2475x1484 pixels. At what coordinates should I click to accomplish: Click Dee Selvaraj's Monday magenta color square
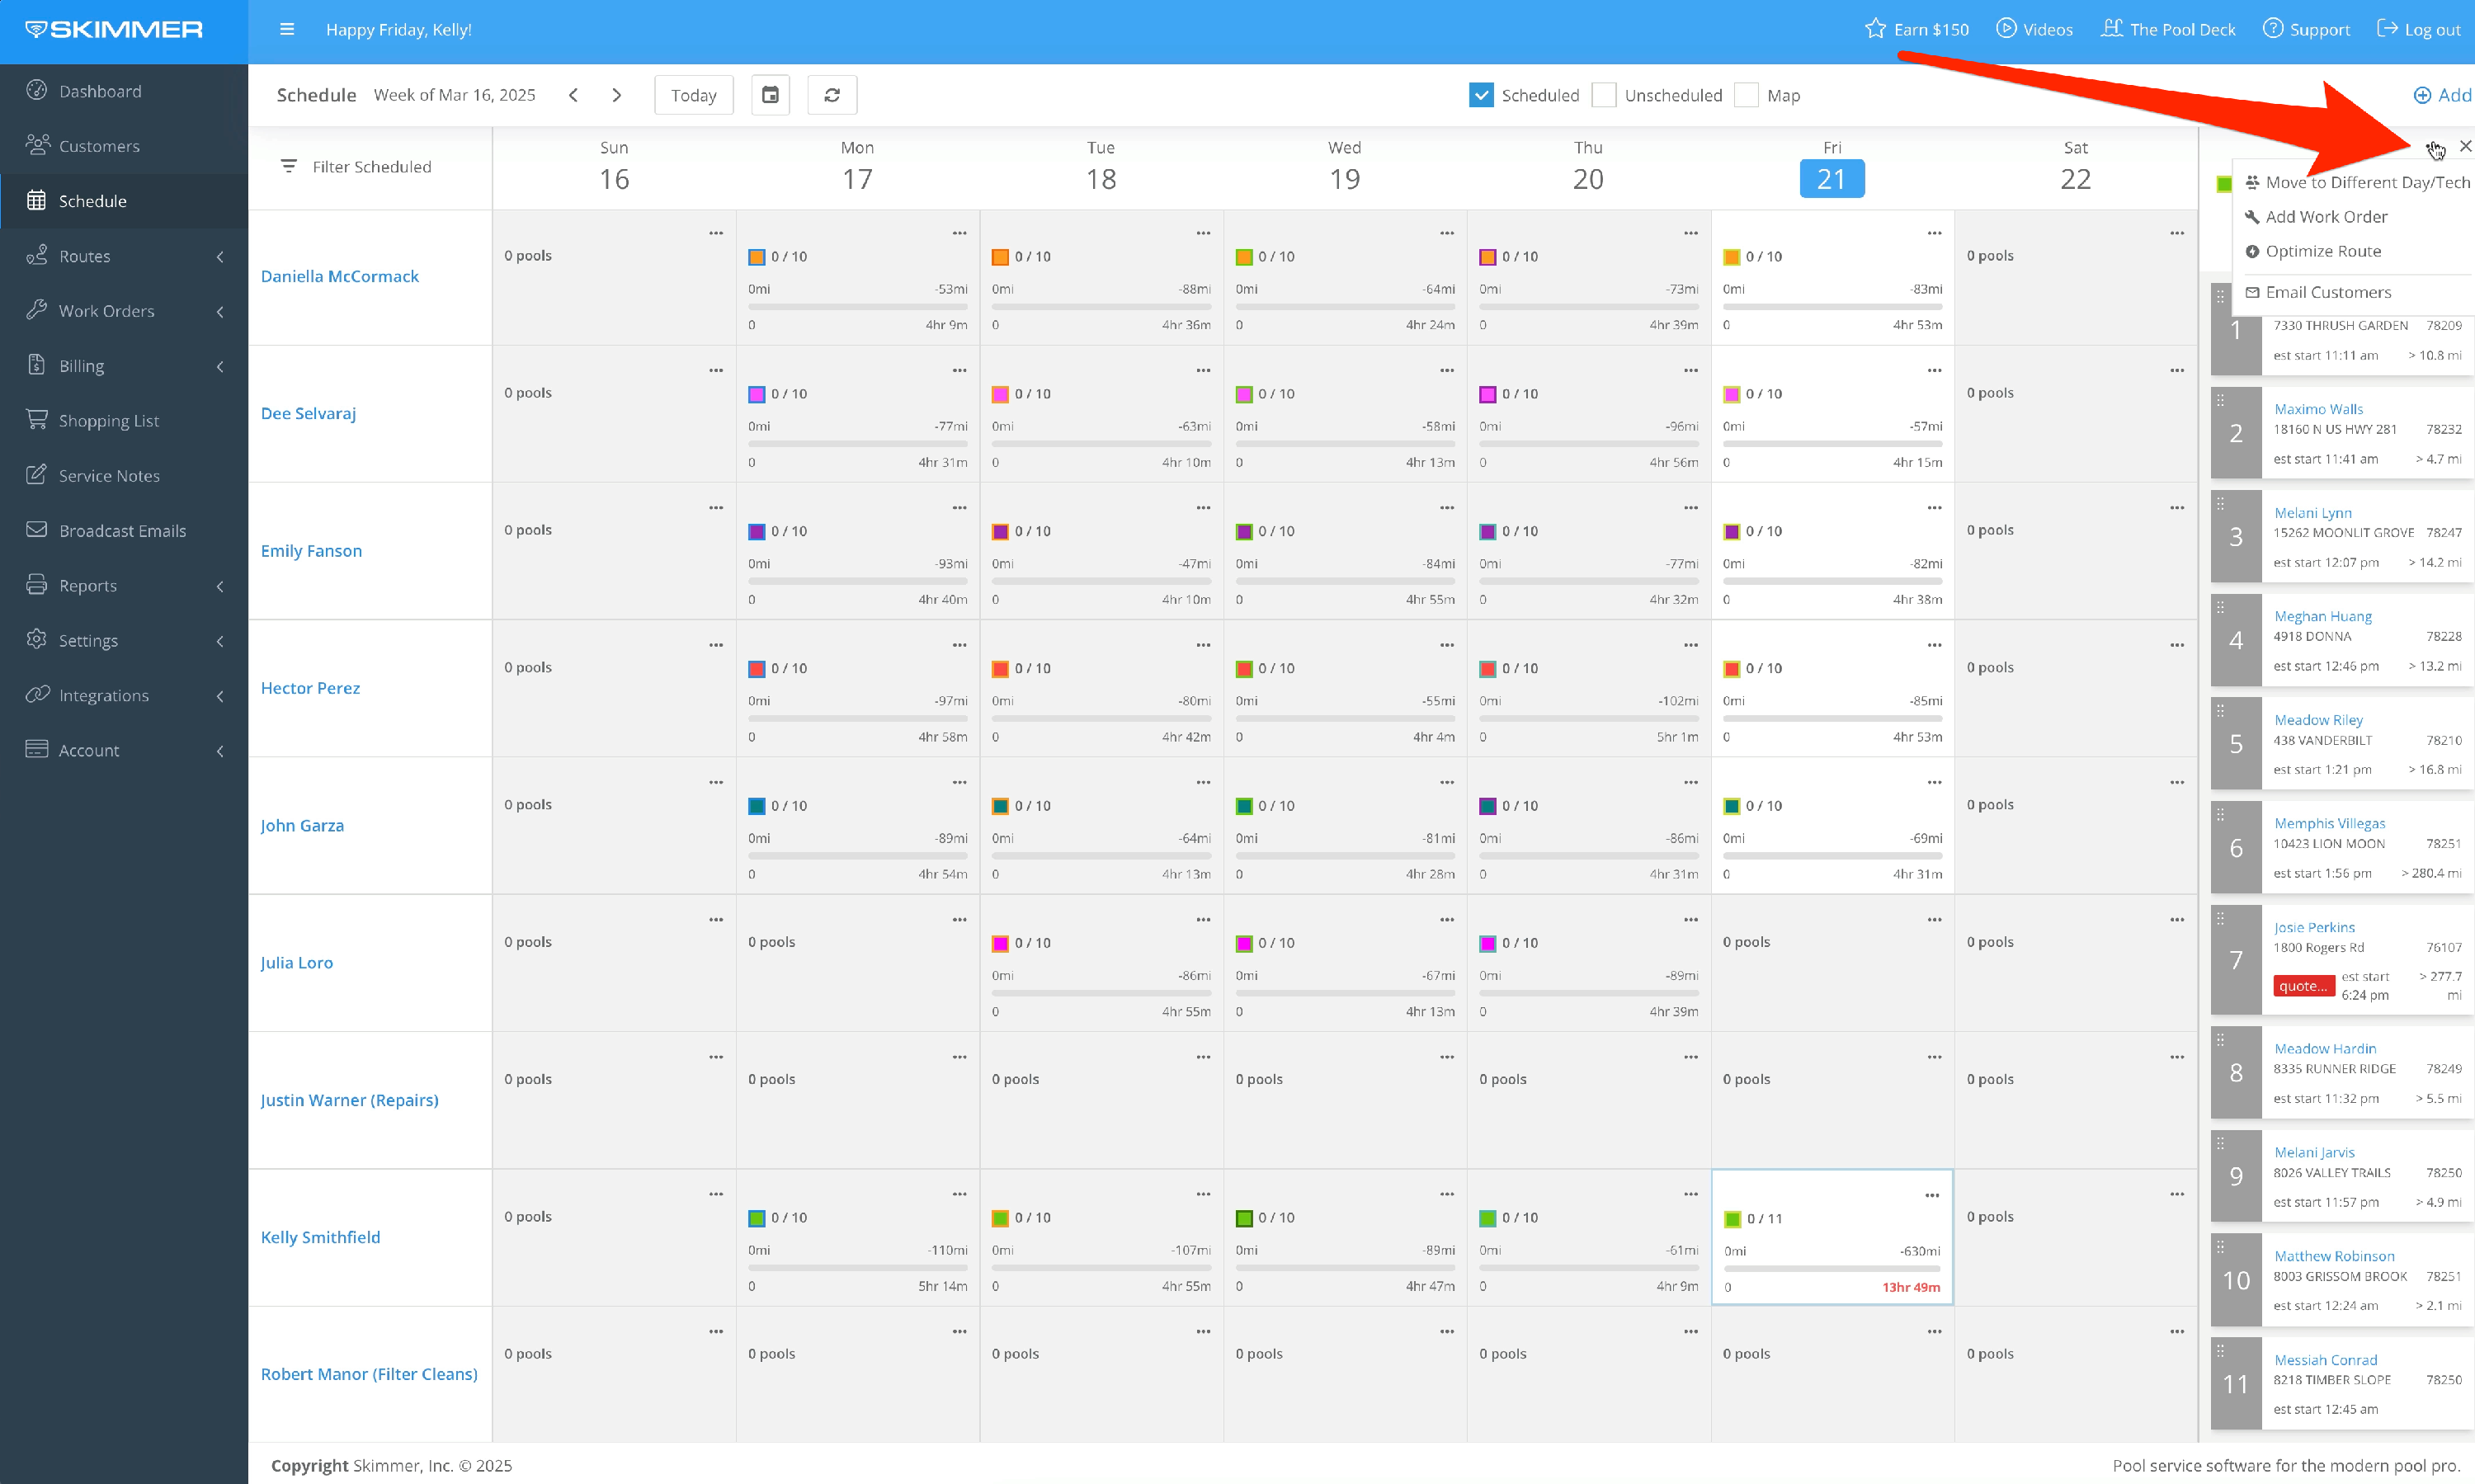[756, 394]
